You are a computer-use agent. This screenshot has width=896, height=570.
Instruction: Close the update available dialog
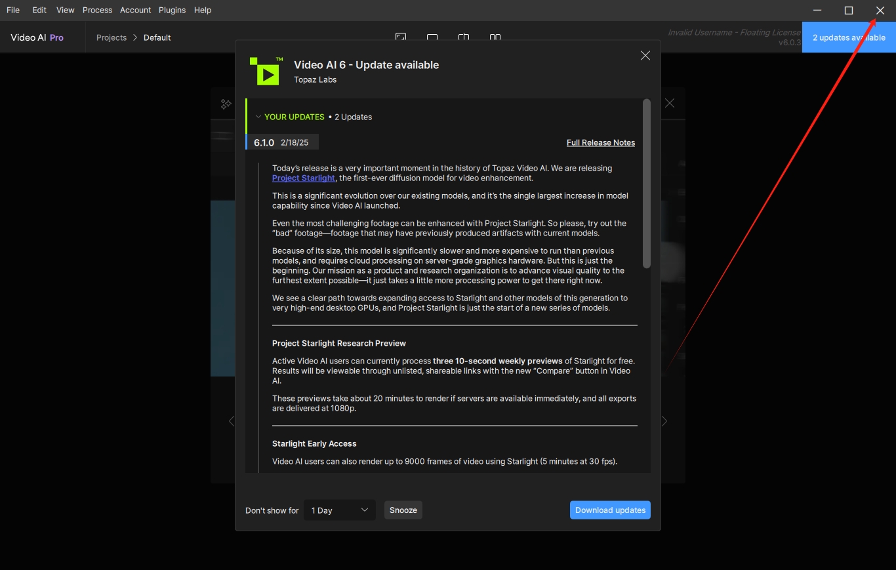(645, 56)
